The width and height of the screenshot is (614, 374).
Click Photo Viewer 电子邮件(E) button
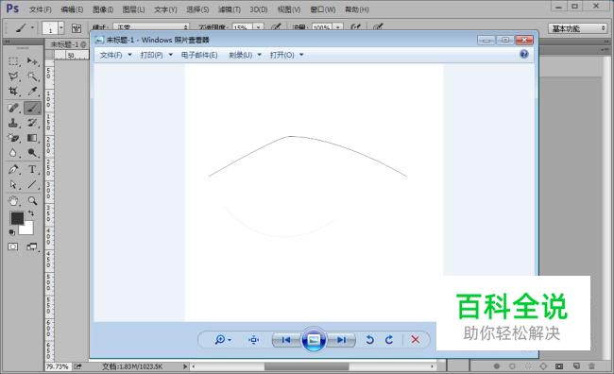(x=199, y=55)
